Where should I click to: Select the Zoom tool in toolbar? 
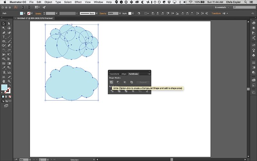pos(9,81)
